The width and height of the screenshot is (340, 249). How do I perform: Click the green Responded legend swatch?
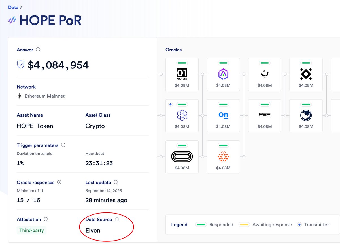[201, 225]
